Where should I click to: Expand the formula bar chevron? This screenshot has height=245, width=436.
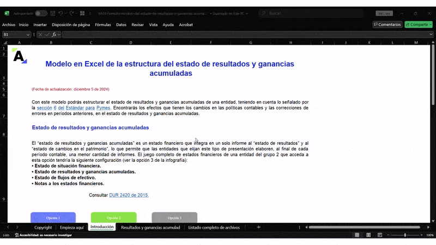(x=431, y=34)
